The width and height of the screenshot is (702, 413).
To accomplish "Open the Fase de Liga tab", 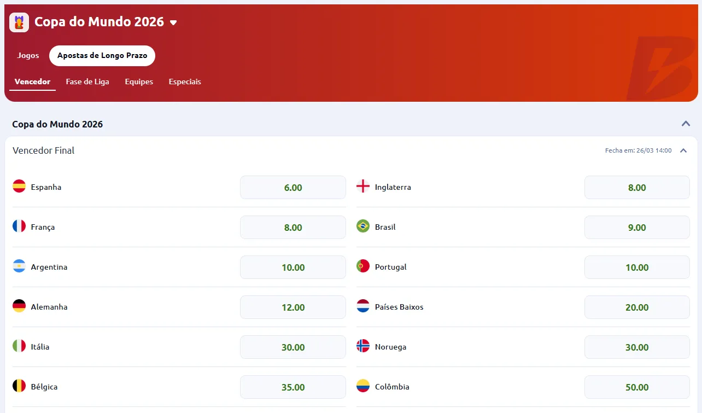I will pyautogui.click(x=87, y=82).
